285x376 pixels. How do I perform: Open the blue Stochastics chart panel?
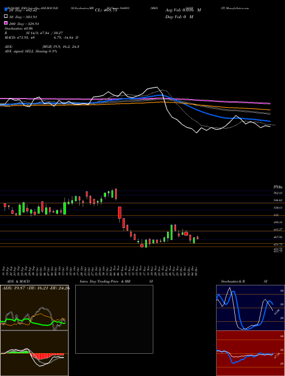tap(250, 308)
